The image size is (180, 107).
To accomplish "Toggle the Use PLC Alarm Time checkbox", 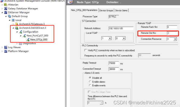I will click(x=89, y=92).
